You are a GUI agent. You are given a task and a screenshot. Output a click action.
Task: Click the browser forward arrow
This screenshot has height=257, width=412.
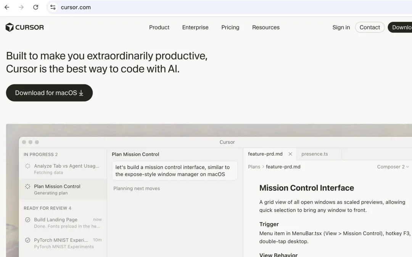pyautogui.click(x=21, y=7)
